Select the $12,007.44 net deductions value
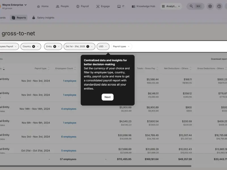 pyautogui.click(x=185, y=135)
